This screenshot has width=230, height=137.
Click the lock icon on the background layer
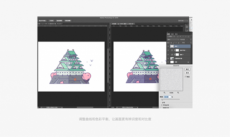pyautogui.click(x=188, y=62)
